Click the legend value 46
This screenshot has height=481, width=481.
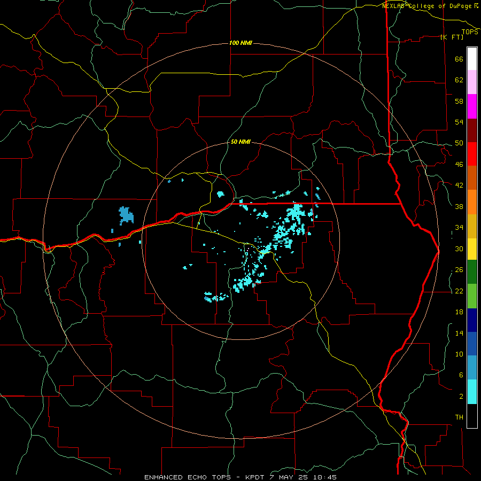point(459,165)
